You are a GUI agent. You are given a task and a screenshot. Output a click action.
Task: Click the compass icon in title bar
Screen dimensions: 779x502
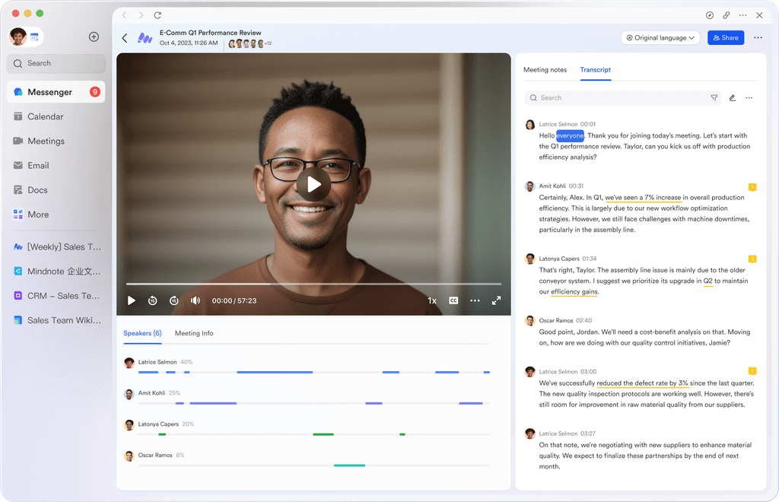(710, 15)
